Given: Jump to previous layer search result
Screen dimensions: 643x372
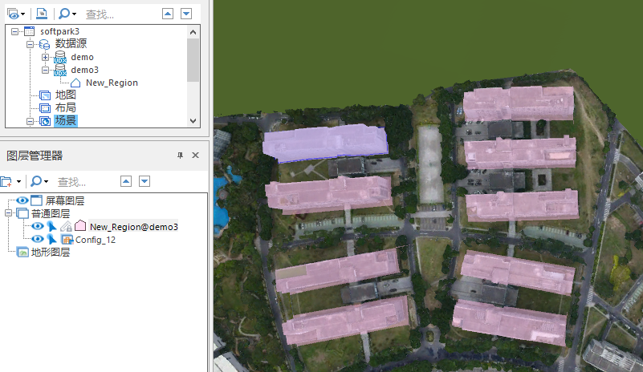Looking at the screenshot, I should coord(126,181).
